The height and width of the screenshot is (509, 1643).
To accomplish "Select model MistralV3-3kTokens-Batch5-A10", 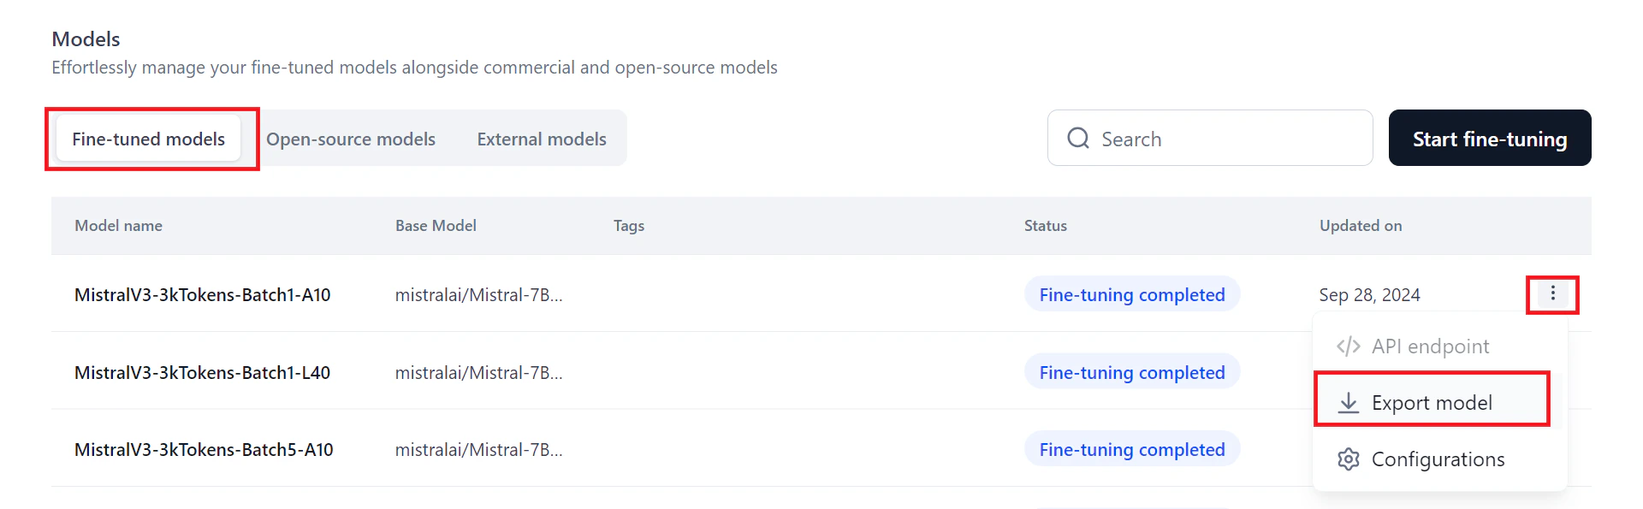I will [x=204, y=449].
